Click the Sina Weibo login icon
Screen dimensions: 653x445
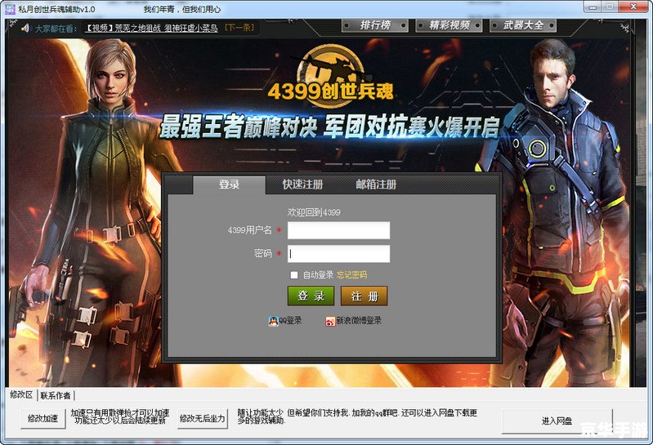click(330, 321)
